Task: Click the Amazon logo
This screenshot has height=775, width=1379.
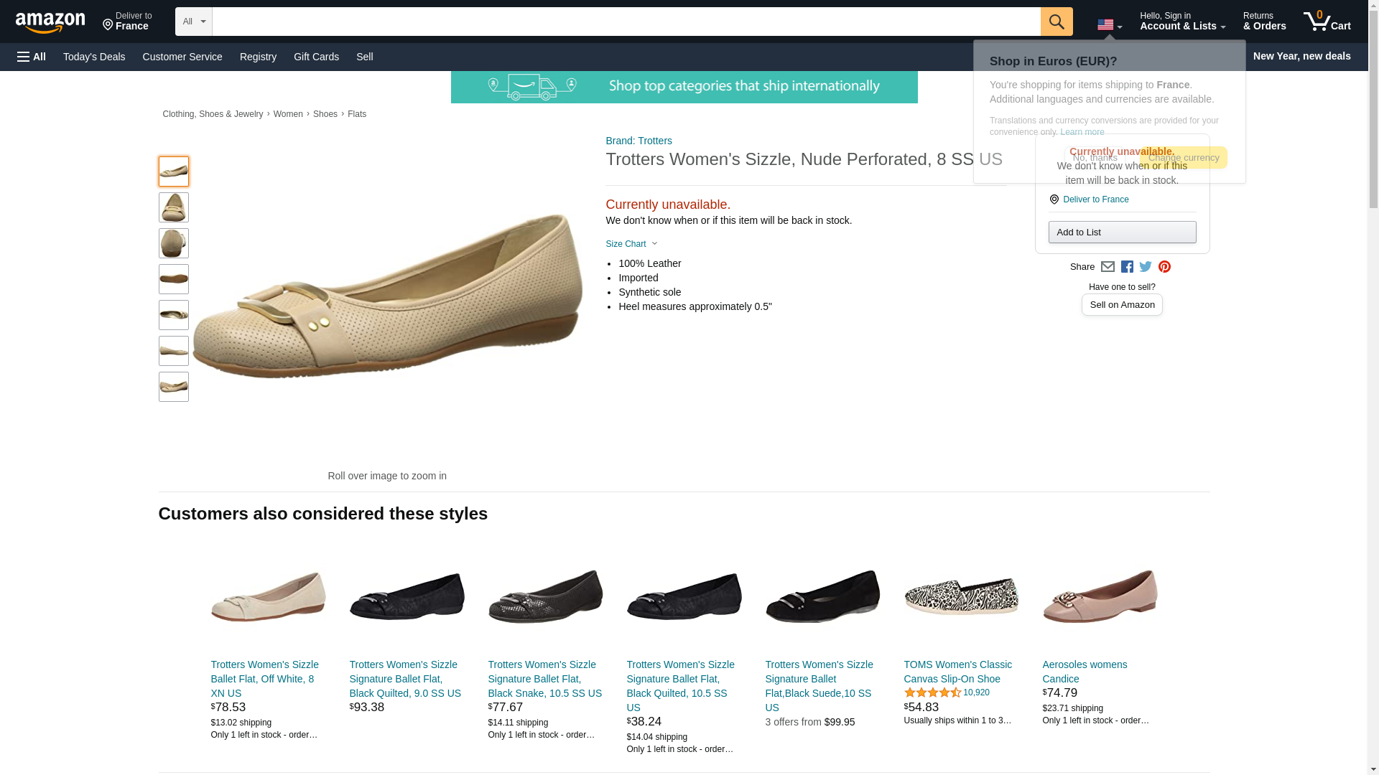Action: [x=50, y=22]
